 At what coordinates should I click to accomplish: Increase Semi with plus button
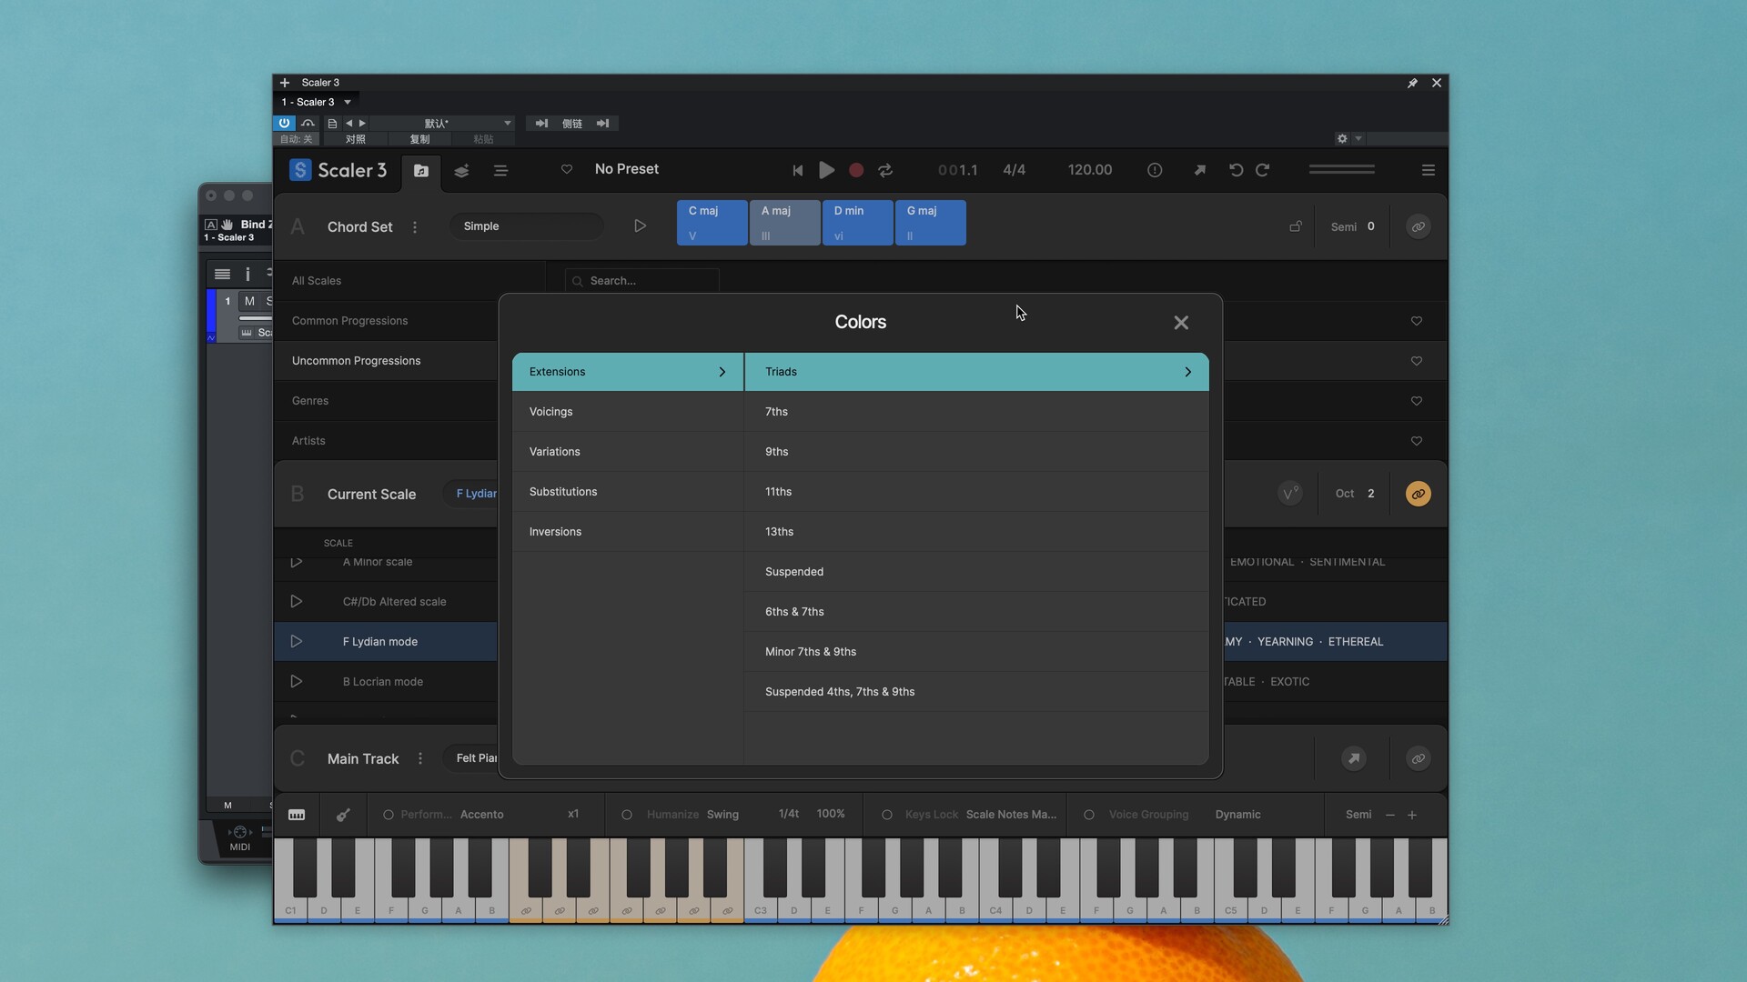1412,815
